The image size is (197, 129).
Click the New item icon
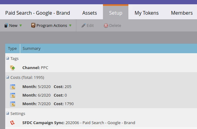[6, 26]
